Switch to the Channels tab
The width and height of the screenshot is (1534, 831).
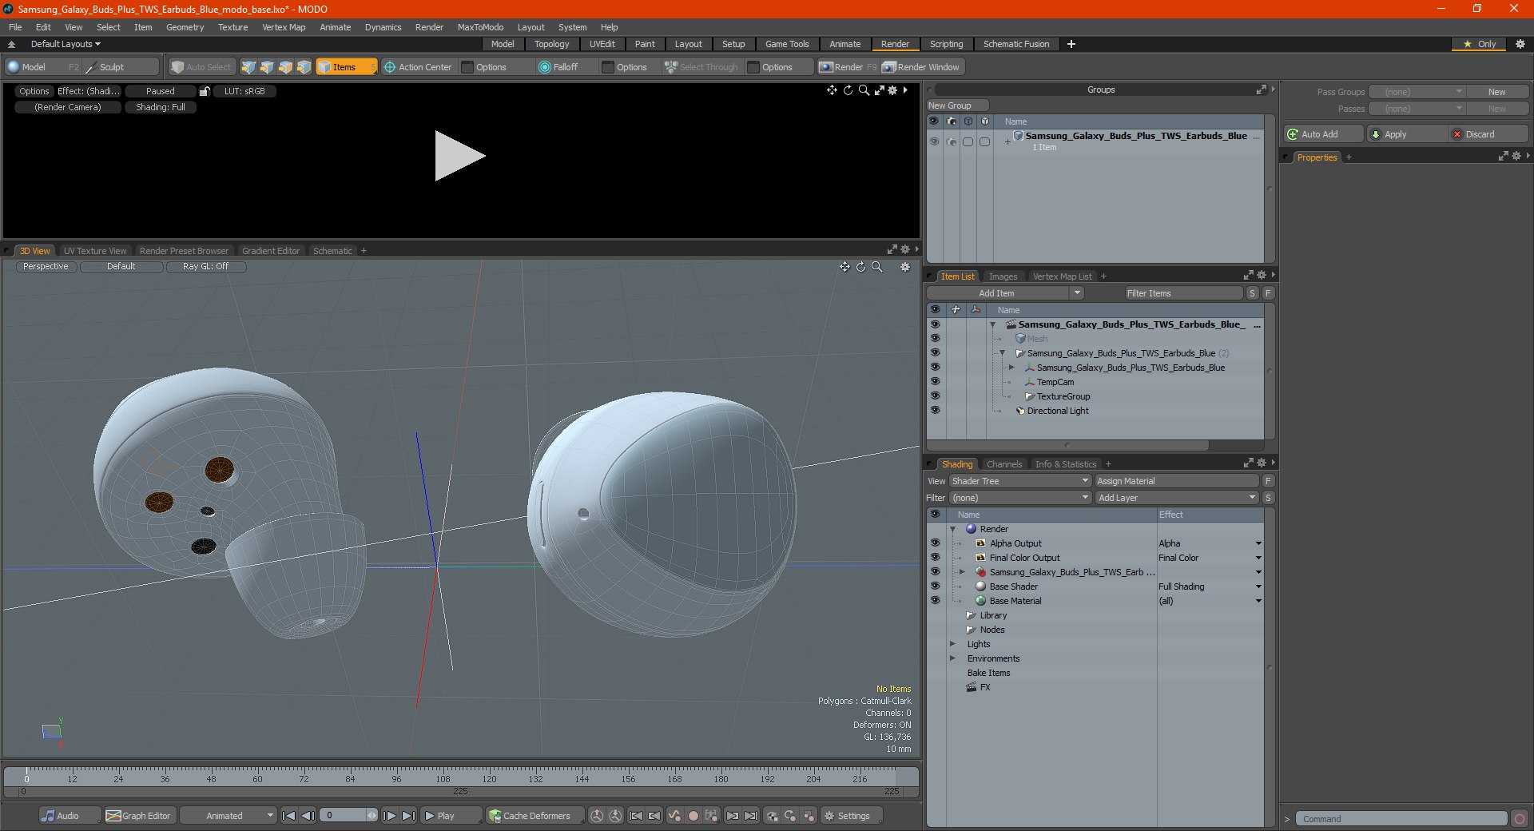1004,464
